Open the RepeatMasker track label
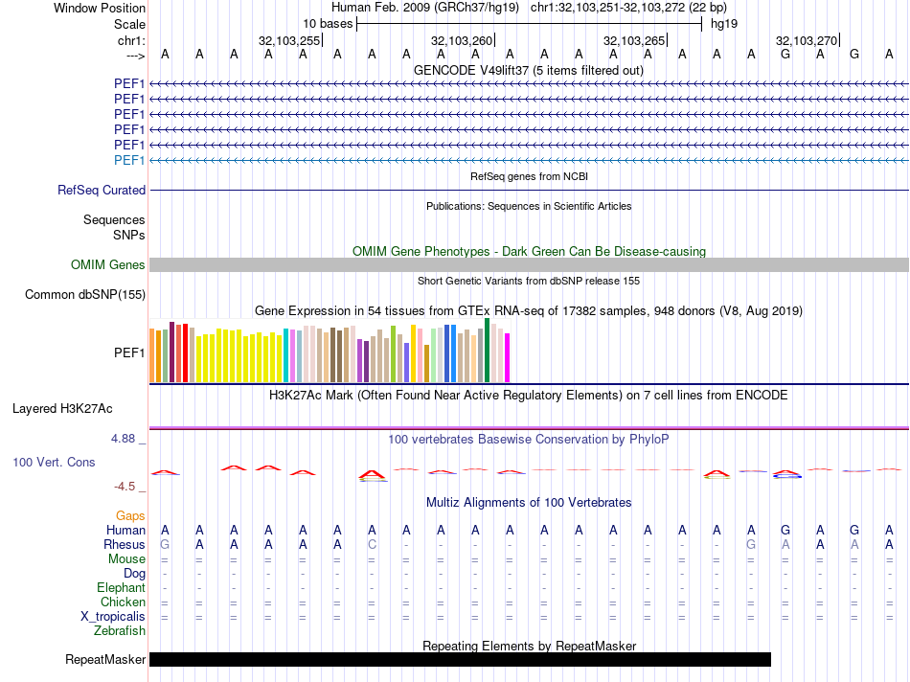Screen dimensions: 910x682 [105, 660]
